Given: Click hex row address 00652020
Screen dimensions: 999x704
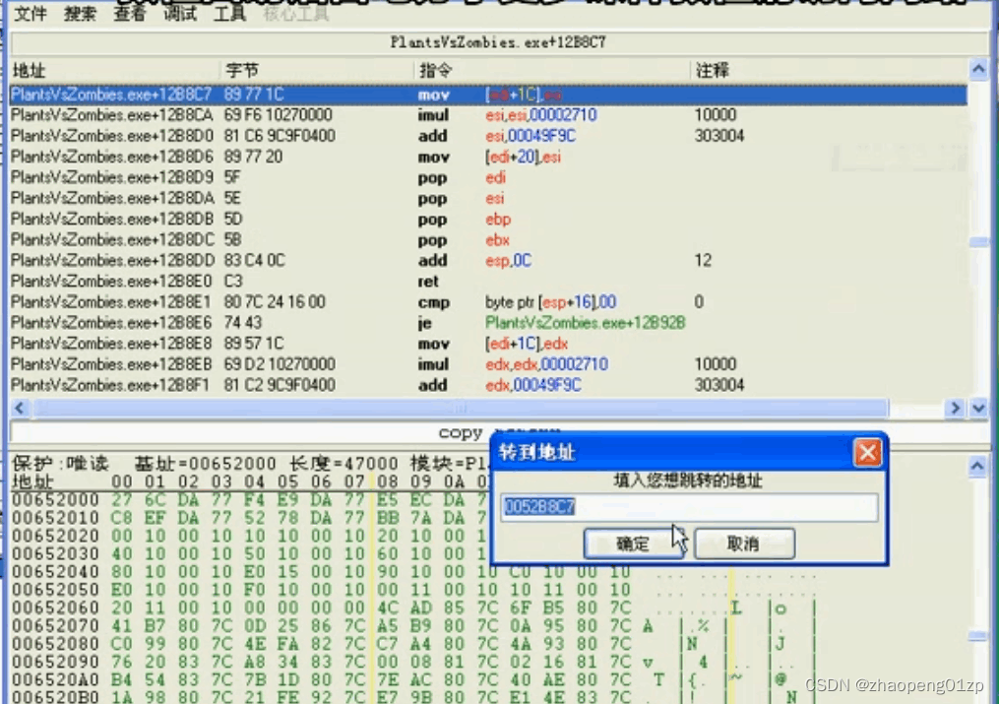Looking at the screenshot, I should pyautogui.click(x=55, y=536).
